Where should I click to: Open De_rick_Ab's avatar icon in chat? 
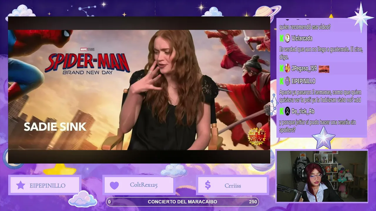pos(287,111)
